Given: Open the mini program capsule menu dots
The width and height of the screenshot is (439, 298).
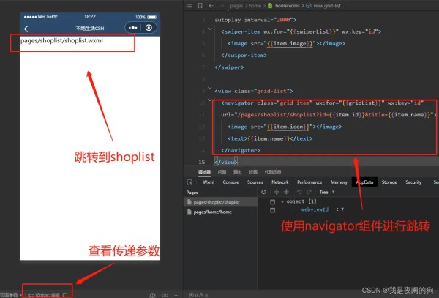Looking at the screenshot, I should coord(132,28).
